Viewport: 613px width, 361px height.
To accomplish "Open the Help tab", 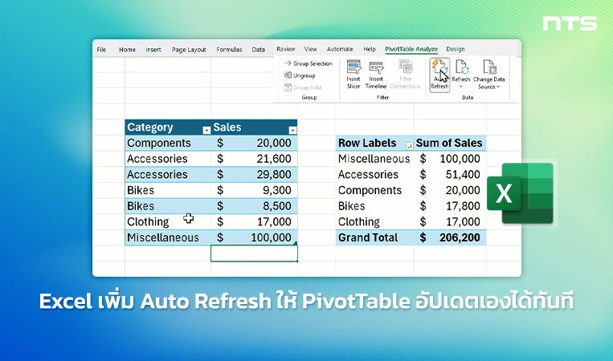I will tap(370, 49).
